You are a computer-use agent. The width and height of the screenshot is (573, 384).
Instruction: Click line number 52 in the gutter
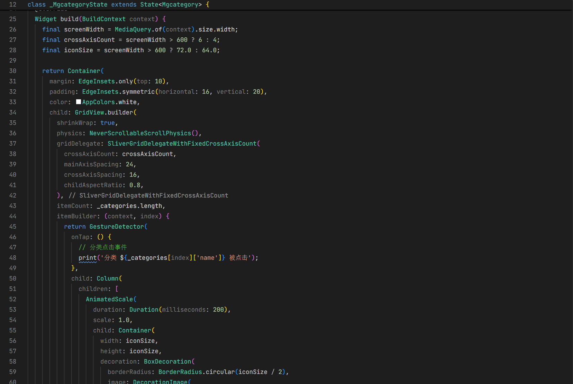[x=13, y=299]
